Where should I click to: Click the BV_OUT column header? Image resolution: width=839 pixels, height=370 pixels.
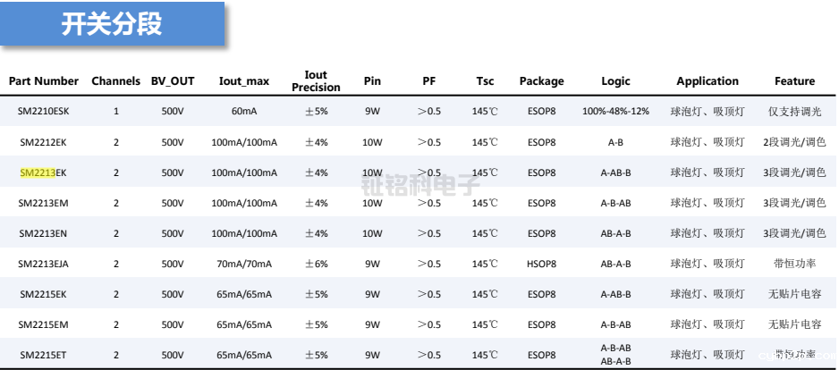point(173,81)
